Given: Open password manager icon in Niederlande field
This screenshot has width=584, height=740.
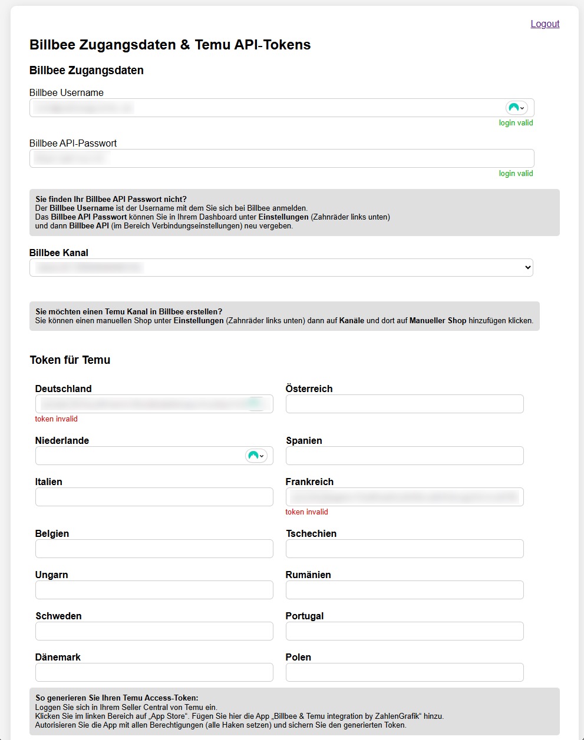Looking at the screenshot, I should tap(256, 456).
